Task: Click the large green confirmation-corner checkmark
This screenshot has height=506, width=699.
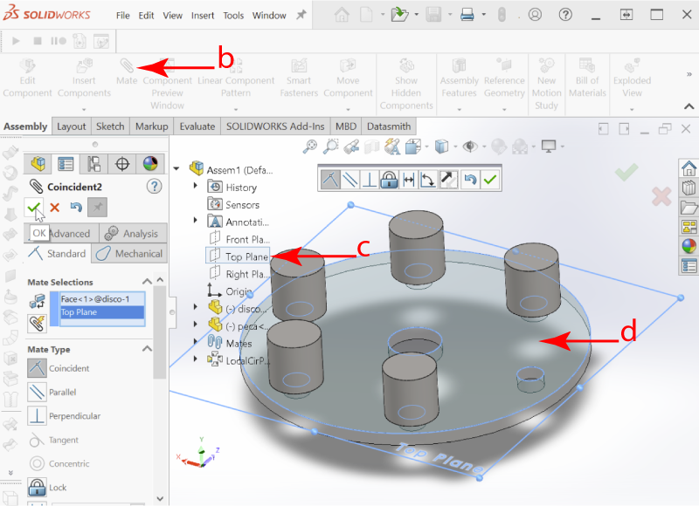Action: click(x=626, y=170)
